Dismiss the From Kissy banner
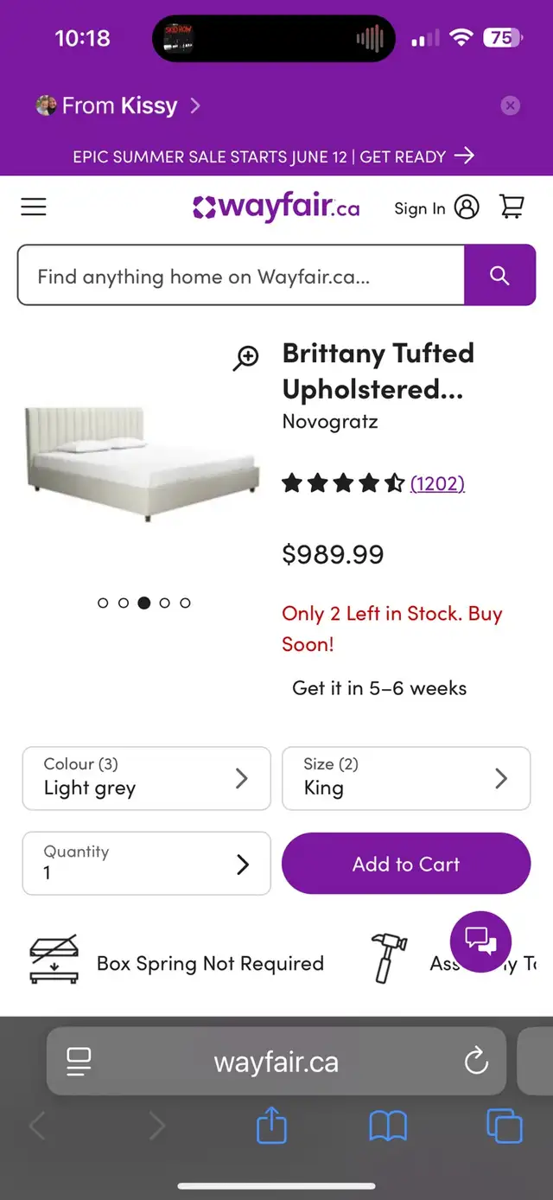 (x=511, y=105)
